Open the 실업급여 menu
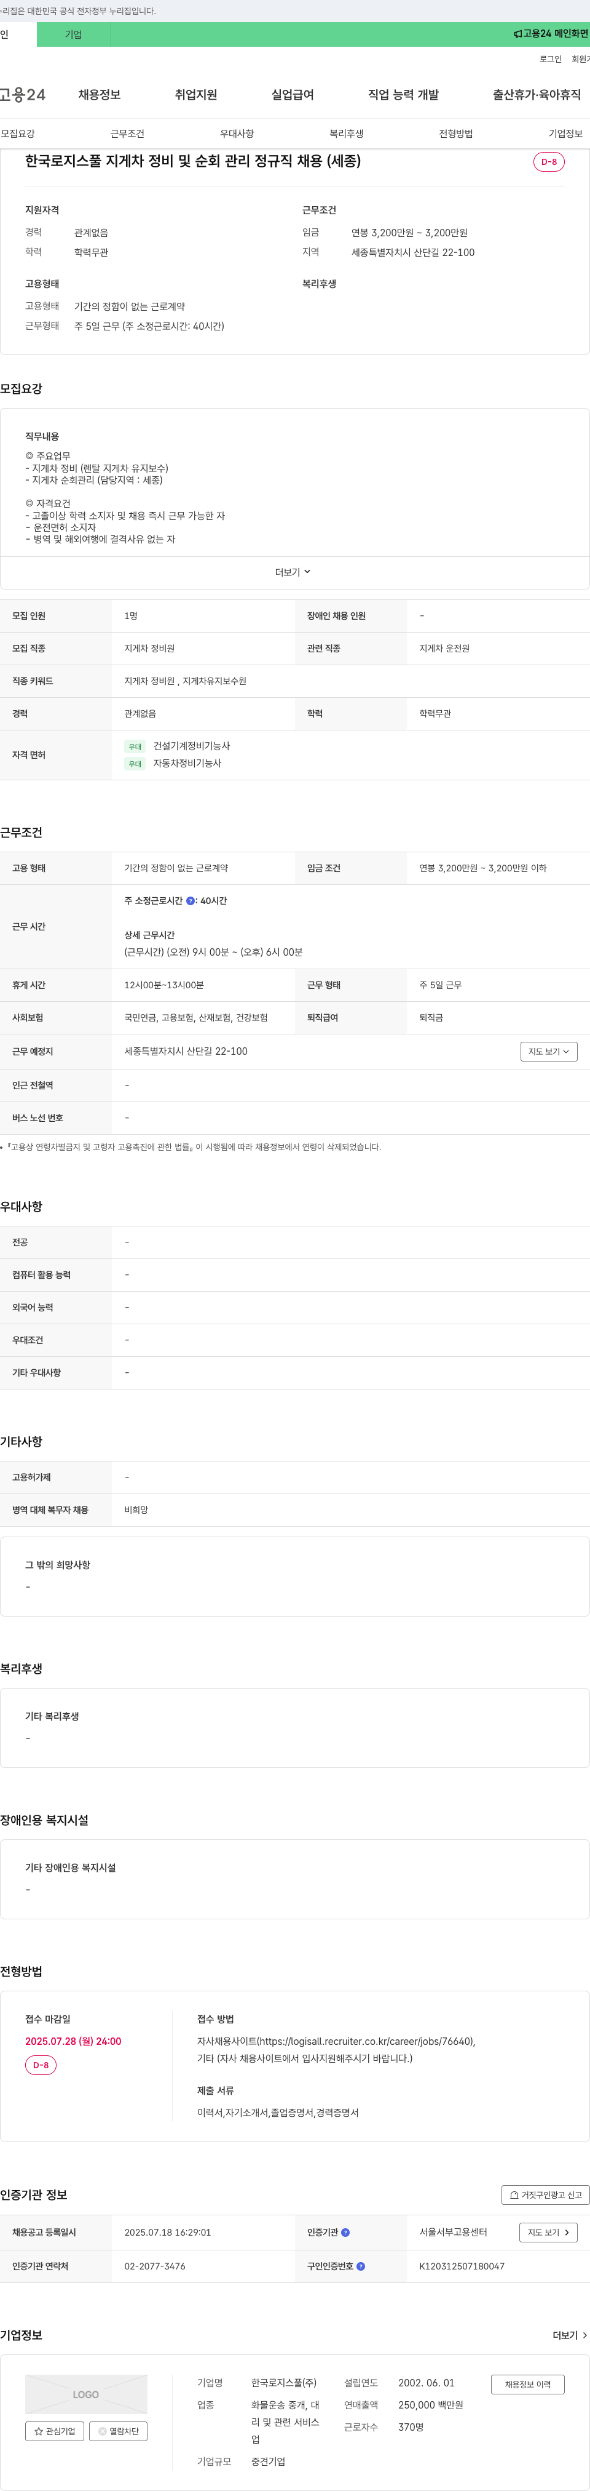This screenshot has height=2491, width=590. (x=293, y=95)
